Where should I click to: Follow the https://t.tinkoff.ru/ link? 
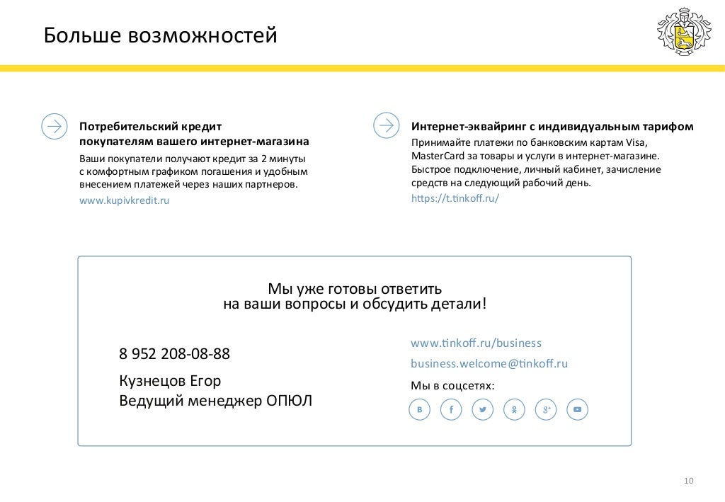pyautogui.click(x=455, y=198)
